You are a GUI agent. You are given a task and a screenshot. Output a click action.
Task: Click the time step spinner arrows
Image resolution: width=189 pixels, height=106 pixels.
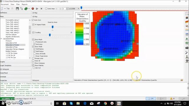pos(67,9)
